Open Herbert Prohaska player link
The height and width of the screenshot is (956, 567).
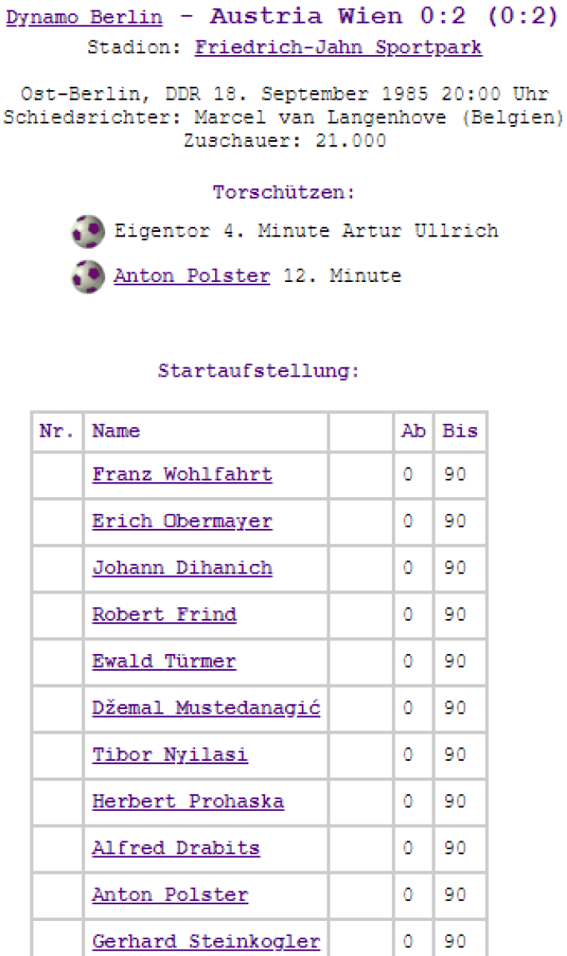tap(188, 801)
